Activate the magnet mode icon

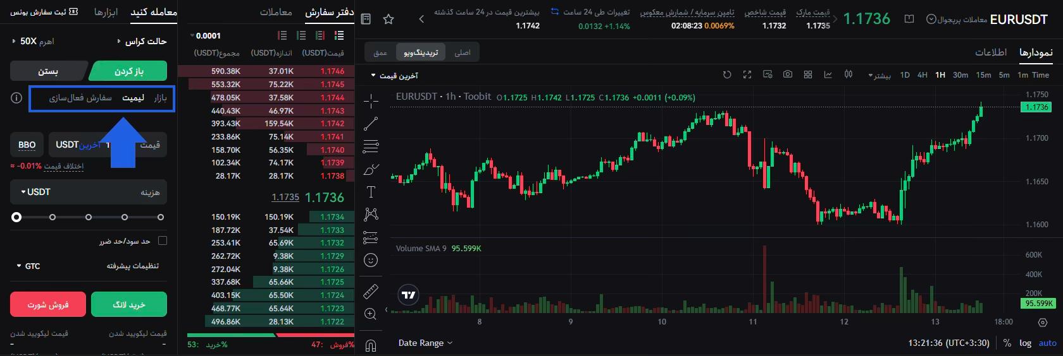click(371, 345)
